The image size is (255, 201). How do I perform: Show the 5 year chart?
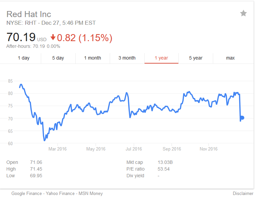(196, 58)
